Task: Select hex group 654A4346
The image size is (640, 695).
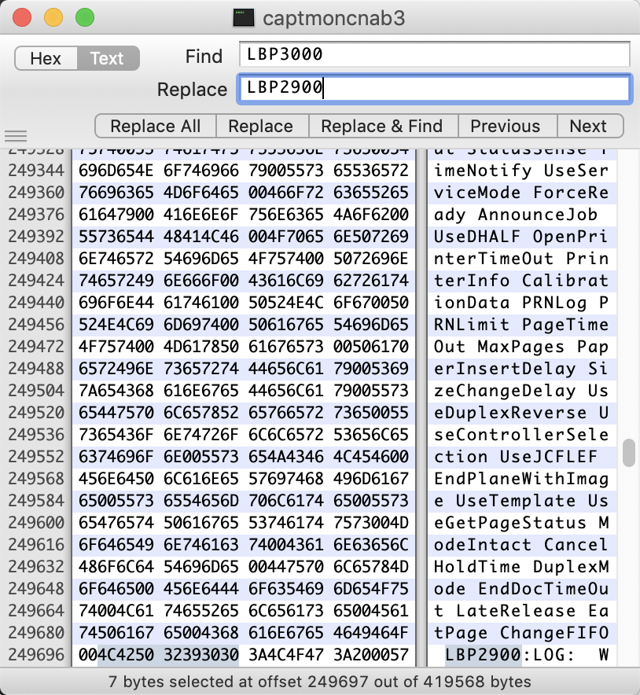Action: tap(286, 457)
